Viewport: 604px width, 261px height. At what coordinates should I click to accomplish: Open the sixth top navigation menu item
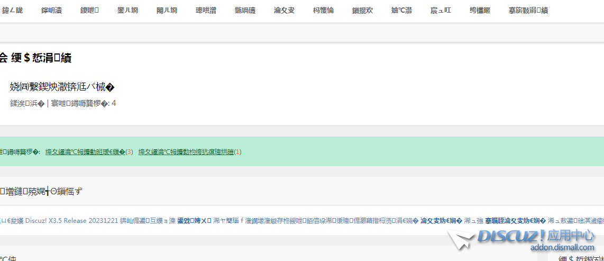pos(206,11)
